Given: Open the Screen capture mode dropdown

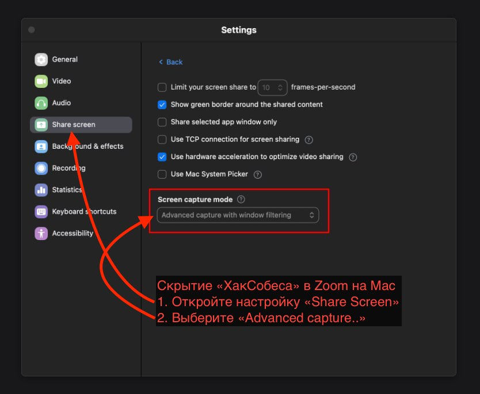Looking at the screenshot, I should click(x=238, y=215).
